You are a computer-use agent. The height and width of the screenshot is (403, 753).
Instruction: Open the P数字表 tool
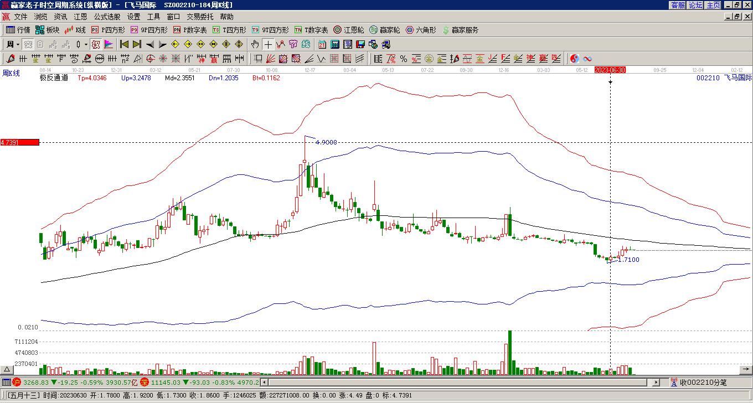pyautogui.click(x=190, y=30)
